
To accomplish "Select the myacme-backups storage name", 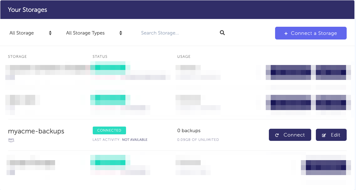I will click(35, 131).
